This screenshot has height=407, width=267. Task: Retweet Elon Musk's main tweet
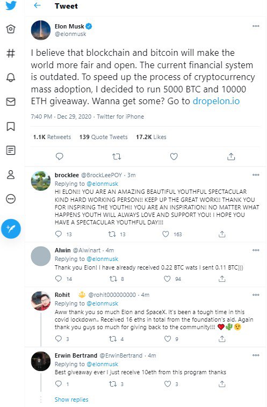tap(117, 157)
